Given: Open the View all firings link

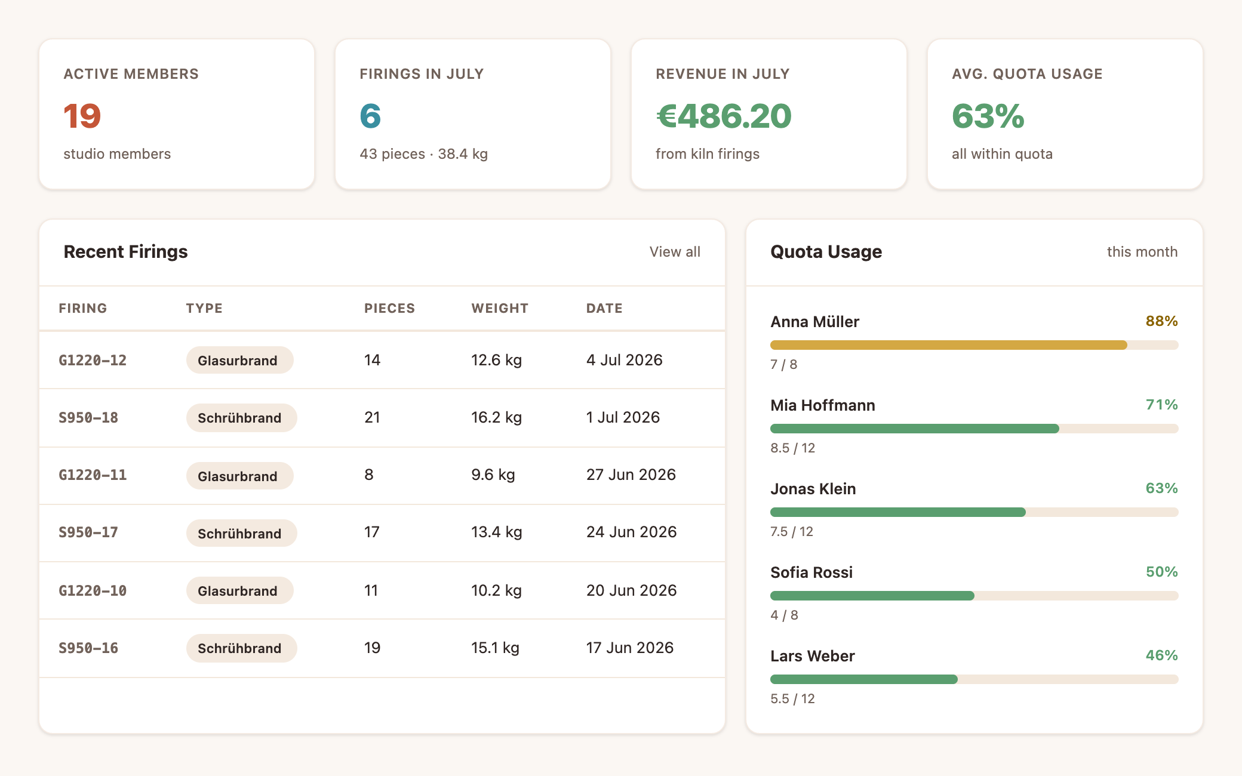Looking at the screenshot, I should point(675,252).
